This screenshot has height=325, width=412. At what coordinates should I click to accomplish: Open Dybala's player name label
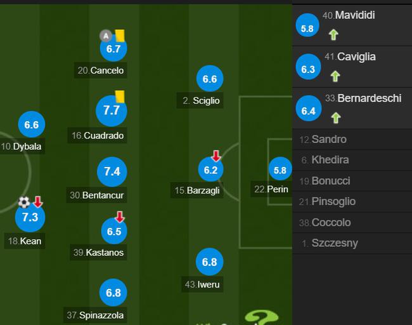(22, 147)
